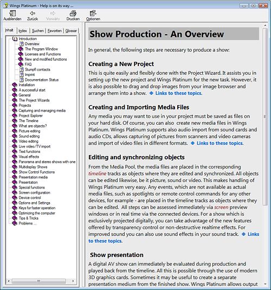Select the Optimizing the computer topic

[37, 213]
